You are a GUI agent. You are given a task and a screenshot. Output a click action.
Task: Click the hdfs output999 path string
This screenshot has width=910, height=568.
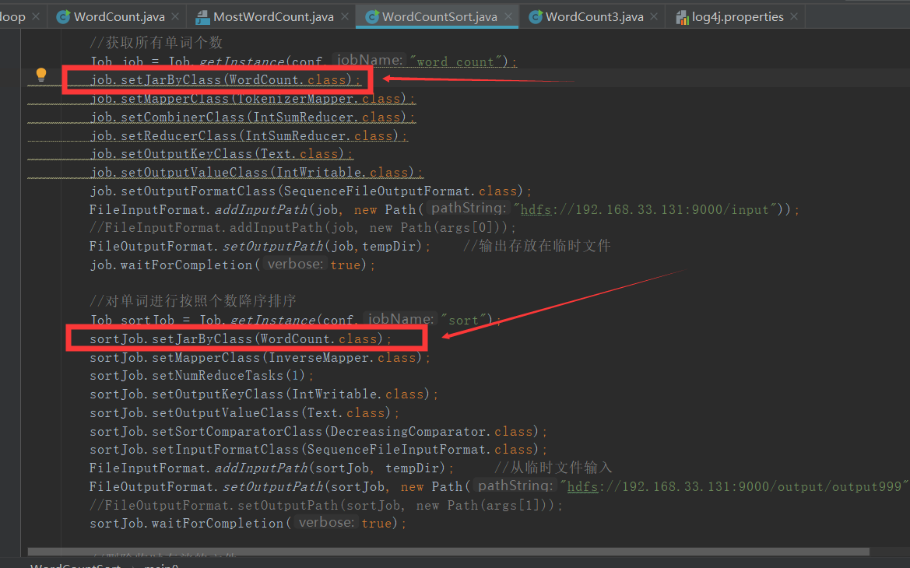tap(733, 486)
